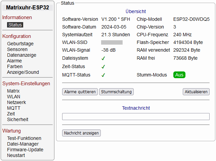Click Nachricht anzeigen button
This screenshot has width=216, height=161.
81,133
